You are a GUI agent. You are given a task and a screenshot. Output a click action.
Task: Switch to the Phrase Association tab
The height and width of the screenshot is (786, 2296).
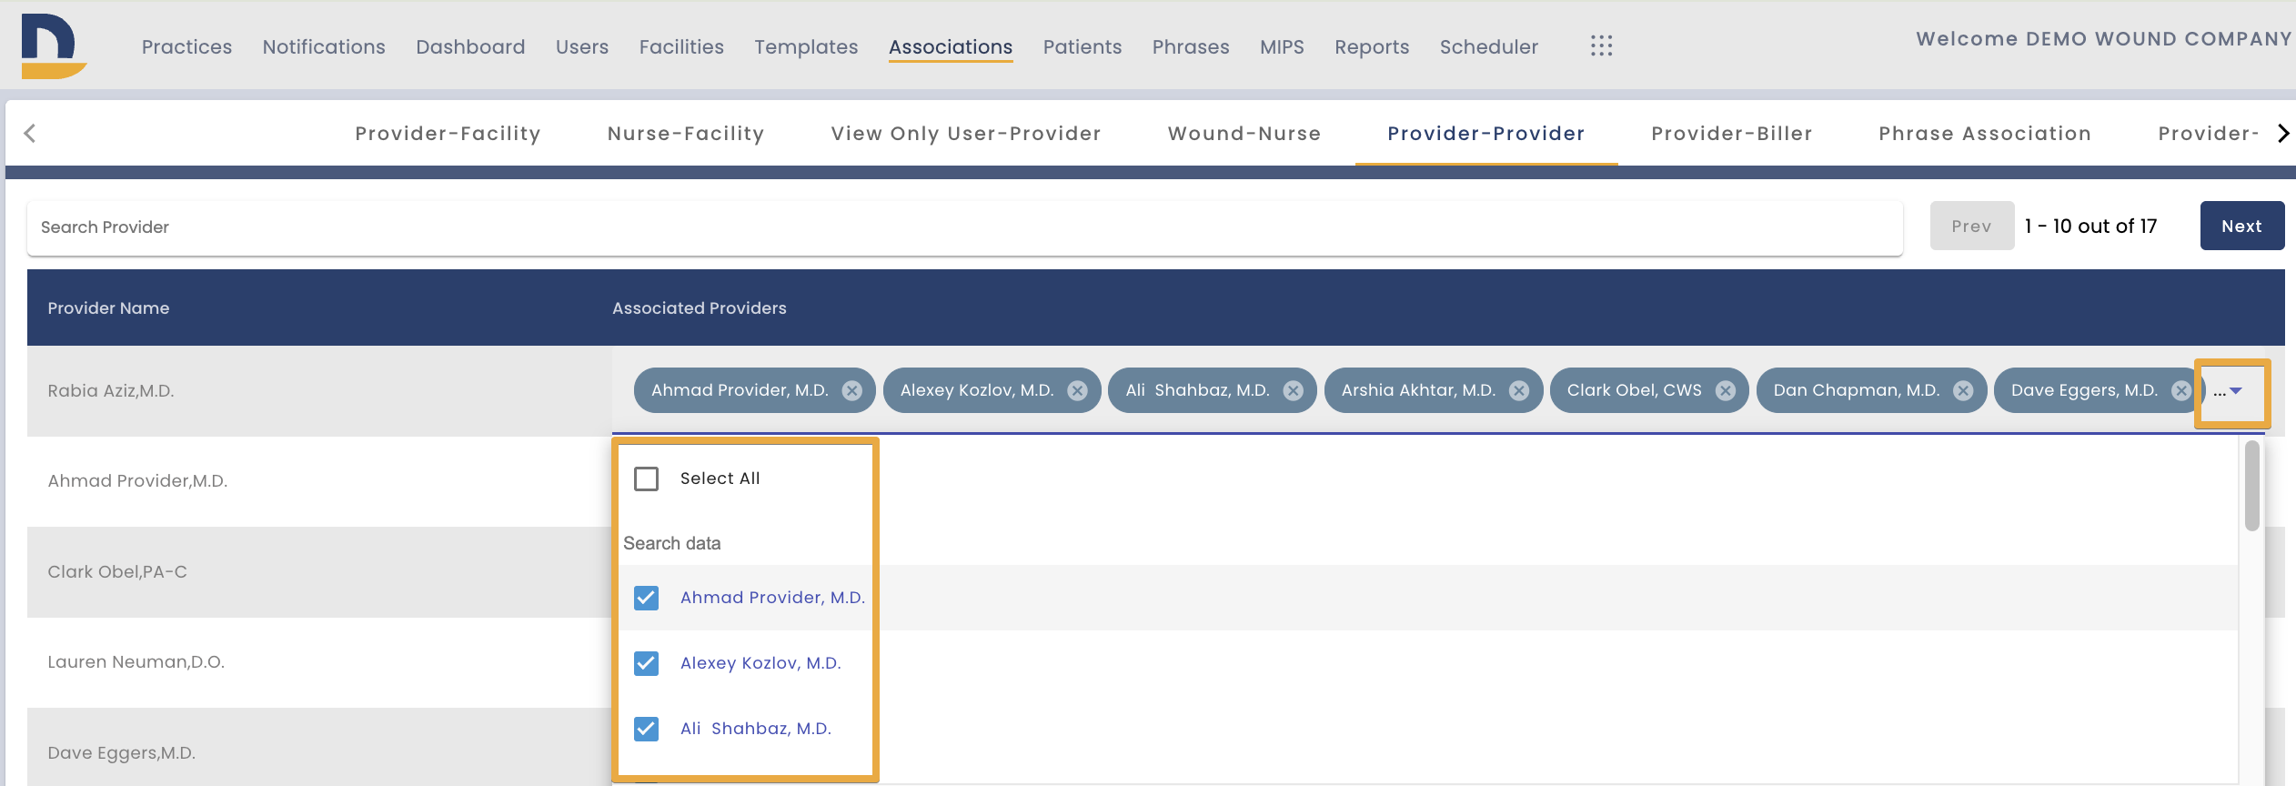1985,134
